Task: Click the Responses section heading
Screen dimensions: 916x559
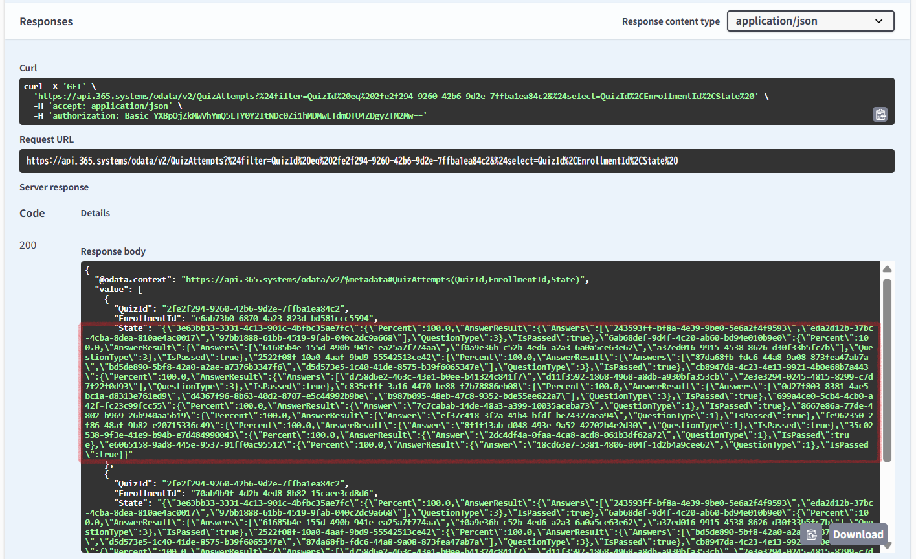Action: (46, 21)
